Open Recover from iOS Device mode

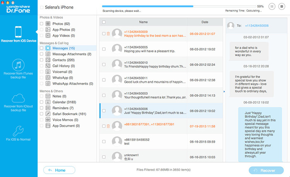(x=19, y=34)
